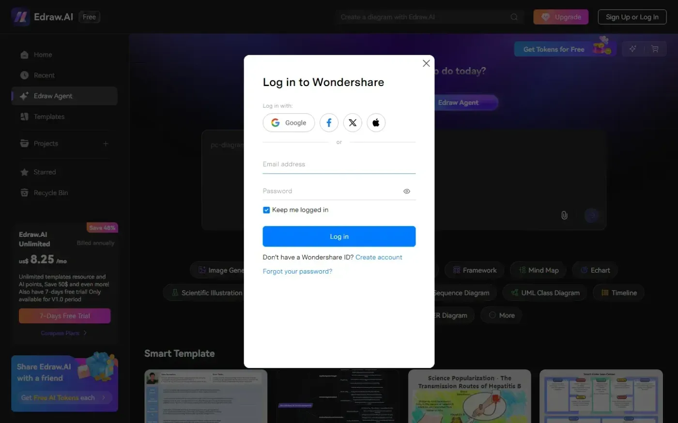Add a new project with the plus icon
The height and width of the screenshot is (423, 678).
106,144
